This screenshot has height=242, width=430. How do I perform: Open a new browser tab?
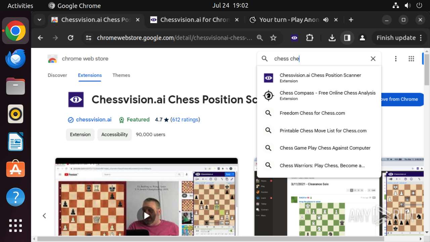[351, 20]
